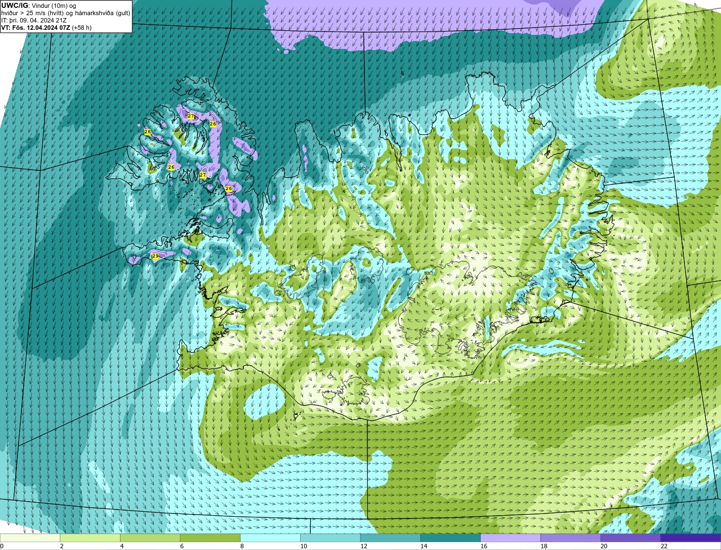
Task: Pick the 12–14 m/s teal swatch
Action: click(390, 538)
